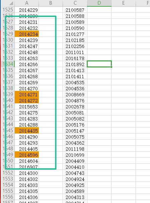
Task: Select orange cell 2014272
Action: (26, 100)
